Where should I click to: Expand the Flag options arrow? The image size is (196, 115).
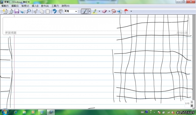(131, 11)
